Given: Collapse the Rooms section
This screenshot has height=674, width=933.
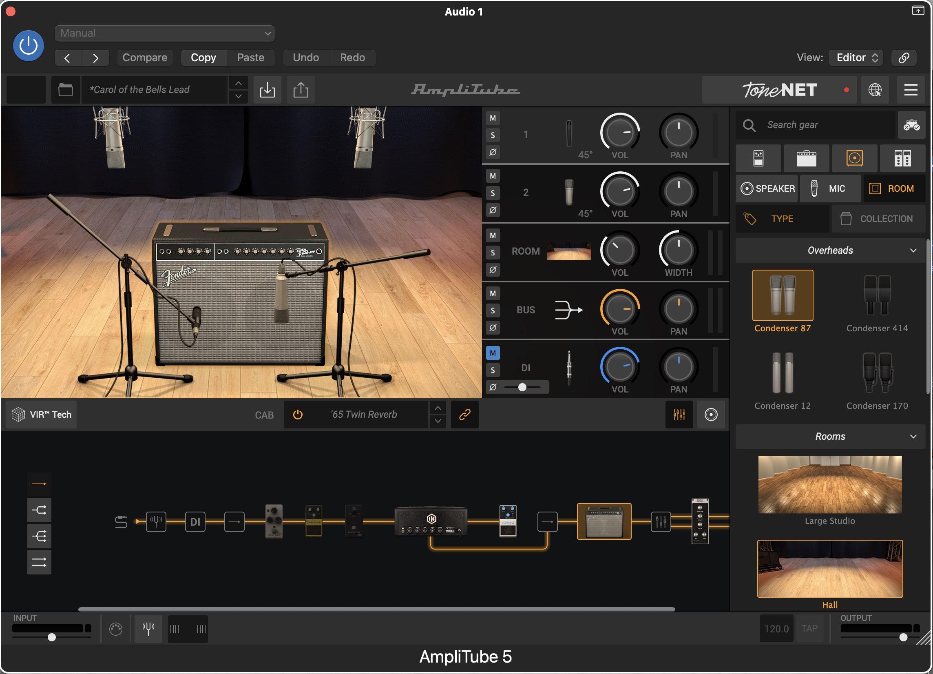Looking at the screenshot, I should pyautogui.click(x=831, y=437).
